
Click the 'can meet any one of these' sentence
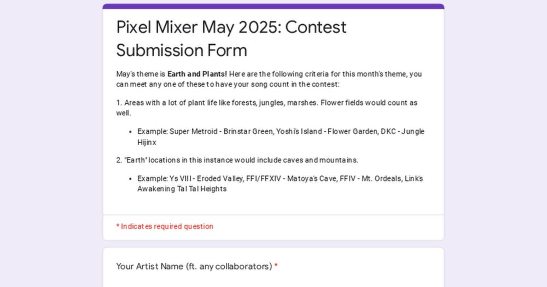[x=228, y=84]
